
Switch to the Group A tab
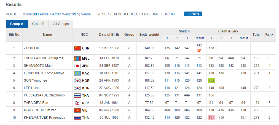pos(17,24)
